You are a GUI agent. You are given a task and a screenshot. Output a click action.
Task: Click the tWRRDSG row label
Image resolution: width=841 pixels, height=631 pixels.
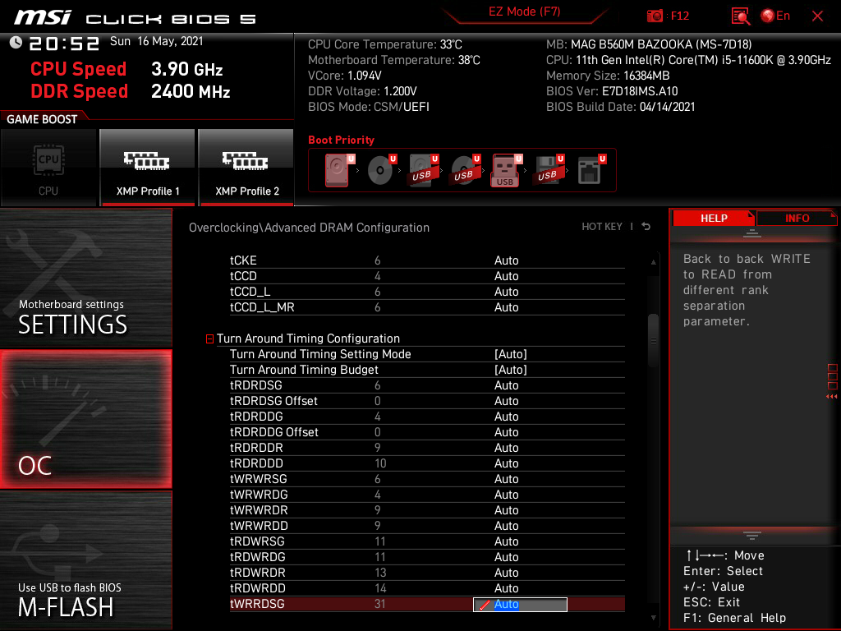coord(257,604)
